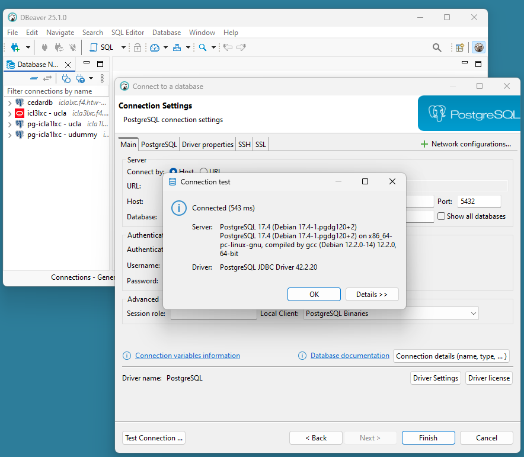Tick the Show all databases checkbox
Image resolution: width=524 pixels, height=457 pixels.
click(x=441, y=216)
